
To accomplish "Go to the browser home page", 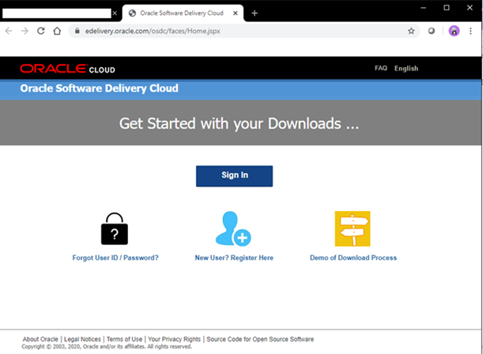I will [x=57, y=31].
